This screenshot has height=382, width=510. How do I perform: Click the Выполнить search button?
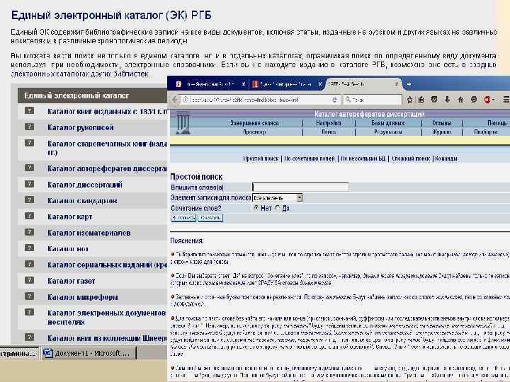pyautogui.click(x=183, y=218)
